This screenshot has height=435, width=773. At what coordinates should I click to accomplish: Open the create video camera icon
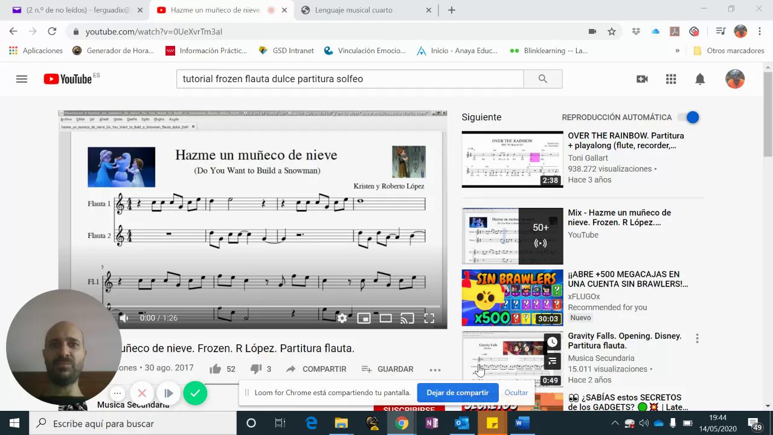(642, 79)
